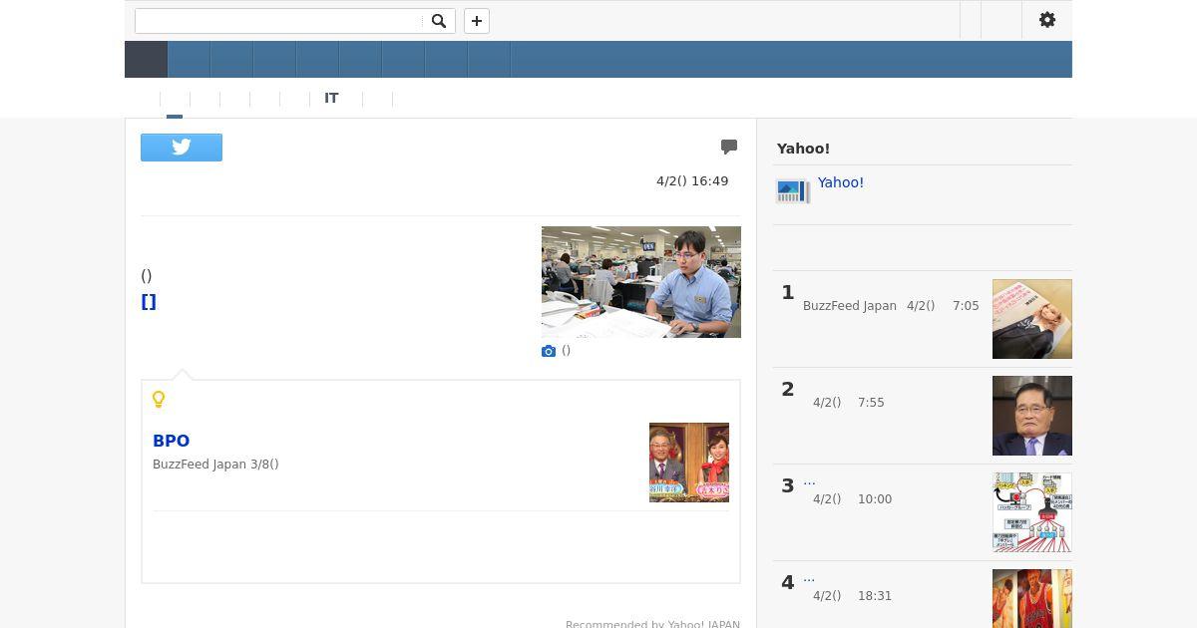1197x628 pixels.
Task: Click the news icon beside Yahoo! link
Action: pos(792,191)
